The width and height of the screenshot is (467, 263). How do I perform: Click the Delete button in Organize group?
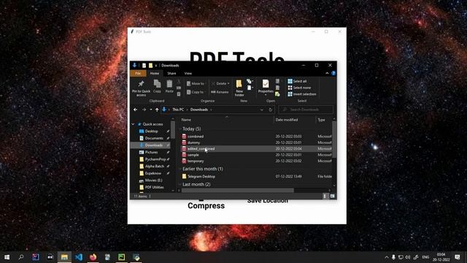220,83
